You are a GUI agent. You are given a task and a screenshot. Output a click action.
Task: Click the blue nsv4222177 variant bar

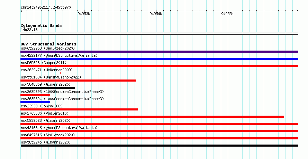[159, 59]
